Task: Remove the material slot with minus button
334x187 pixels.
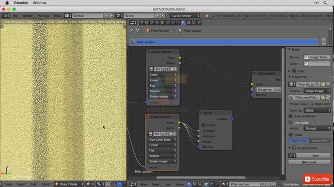Action: point(324,44)
